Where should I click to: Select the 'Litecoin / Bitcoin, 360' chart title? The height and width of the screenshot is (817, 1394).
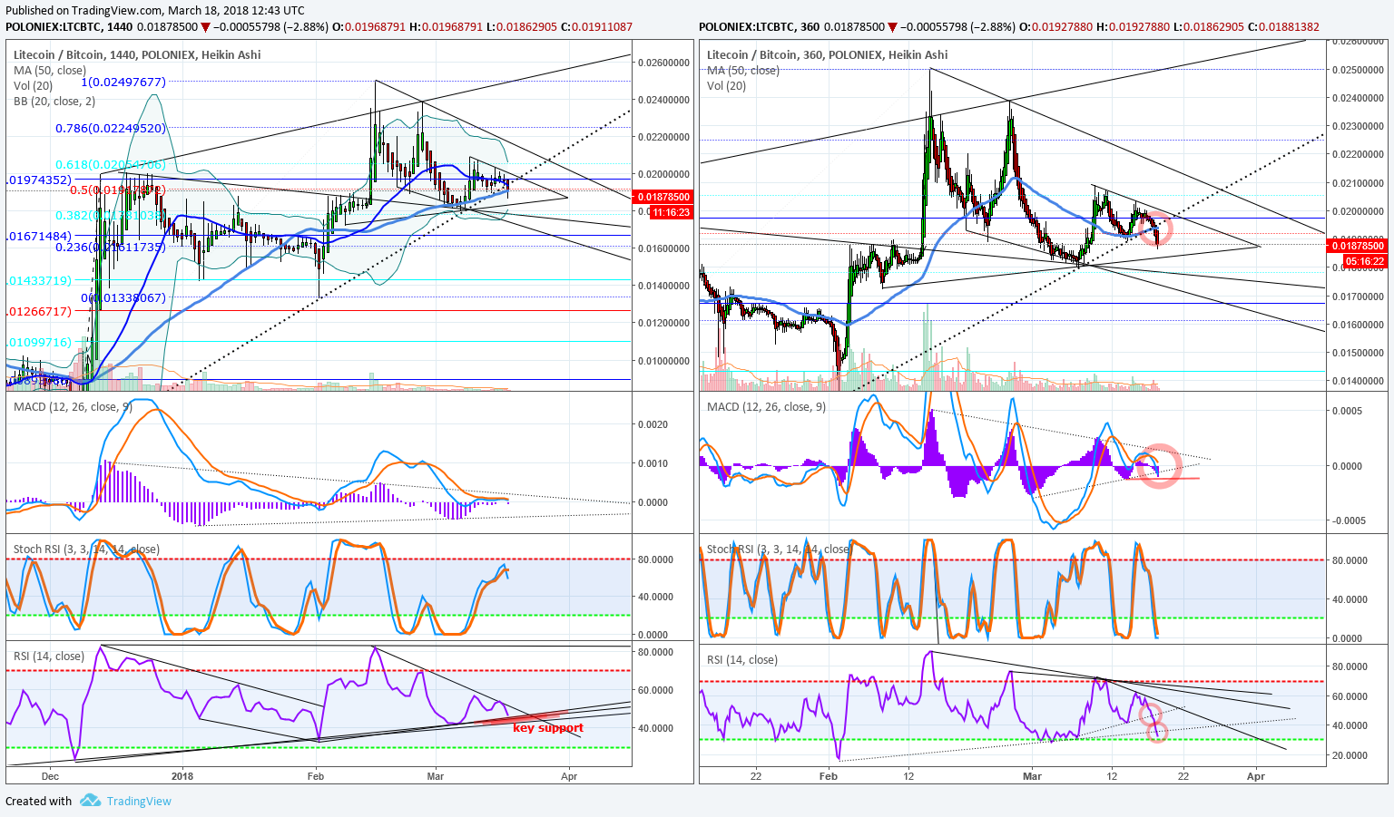pos(828,54)
